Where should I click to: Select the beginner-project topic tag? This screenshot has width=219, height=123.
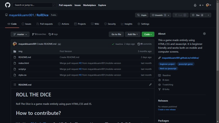pyautogui.click(x=167, y=64)
